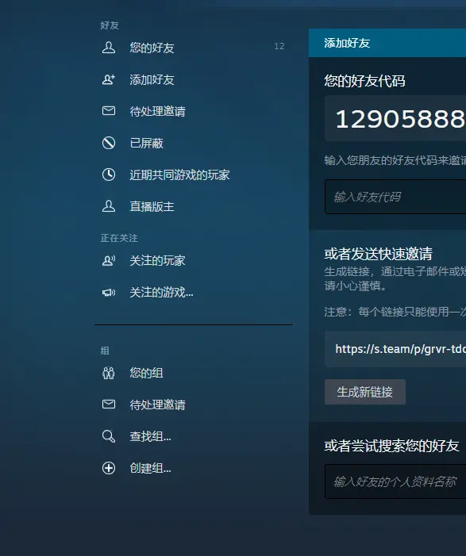Click the friend code number box
This screenshot has width=466, height=556.
[x=395, y=118]
